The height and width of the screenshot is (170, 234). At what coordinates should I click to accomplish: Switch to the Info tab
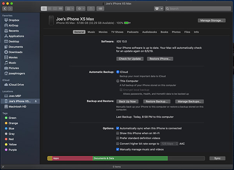196,32
